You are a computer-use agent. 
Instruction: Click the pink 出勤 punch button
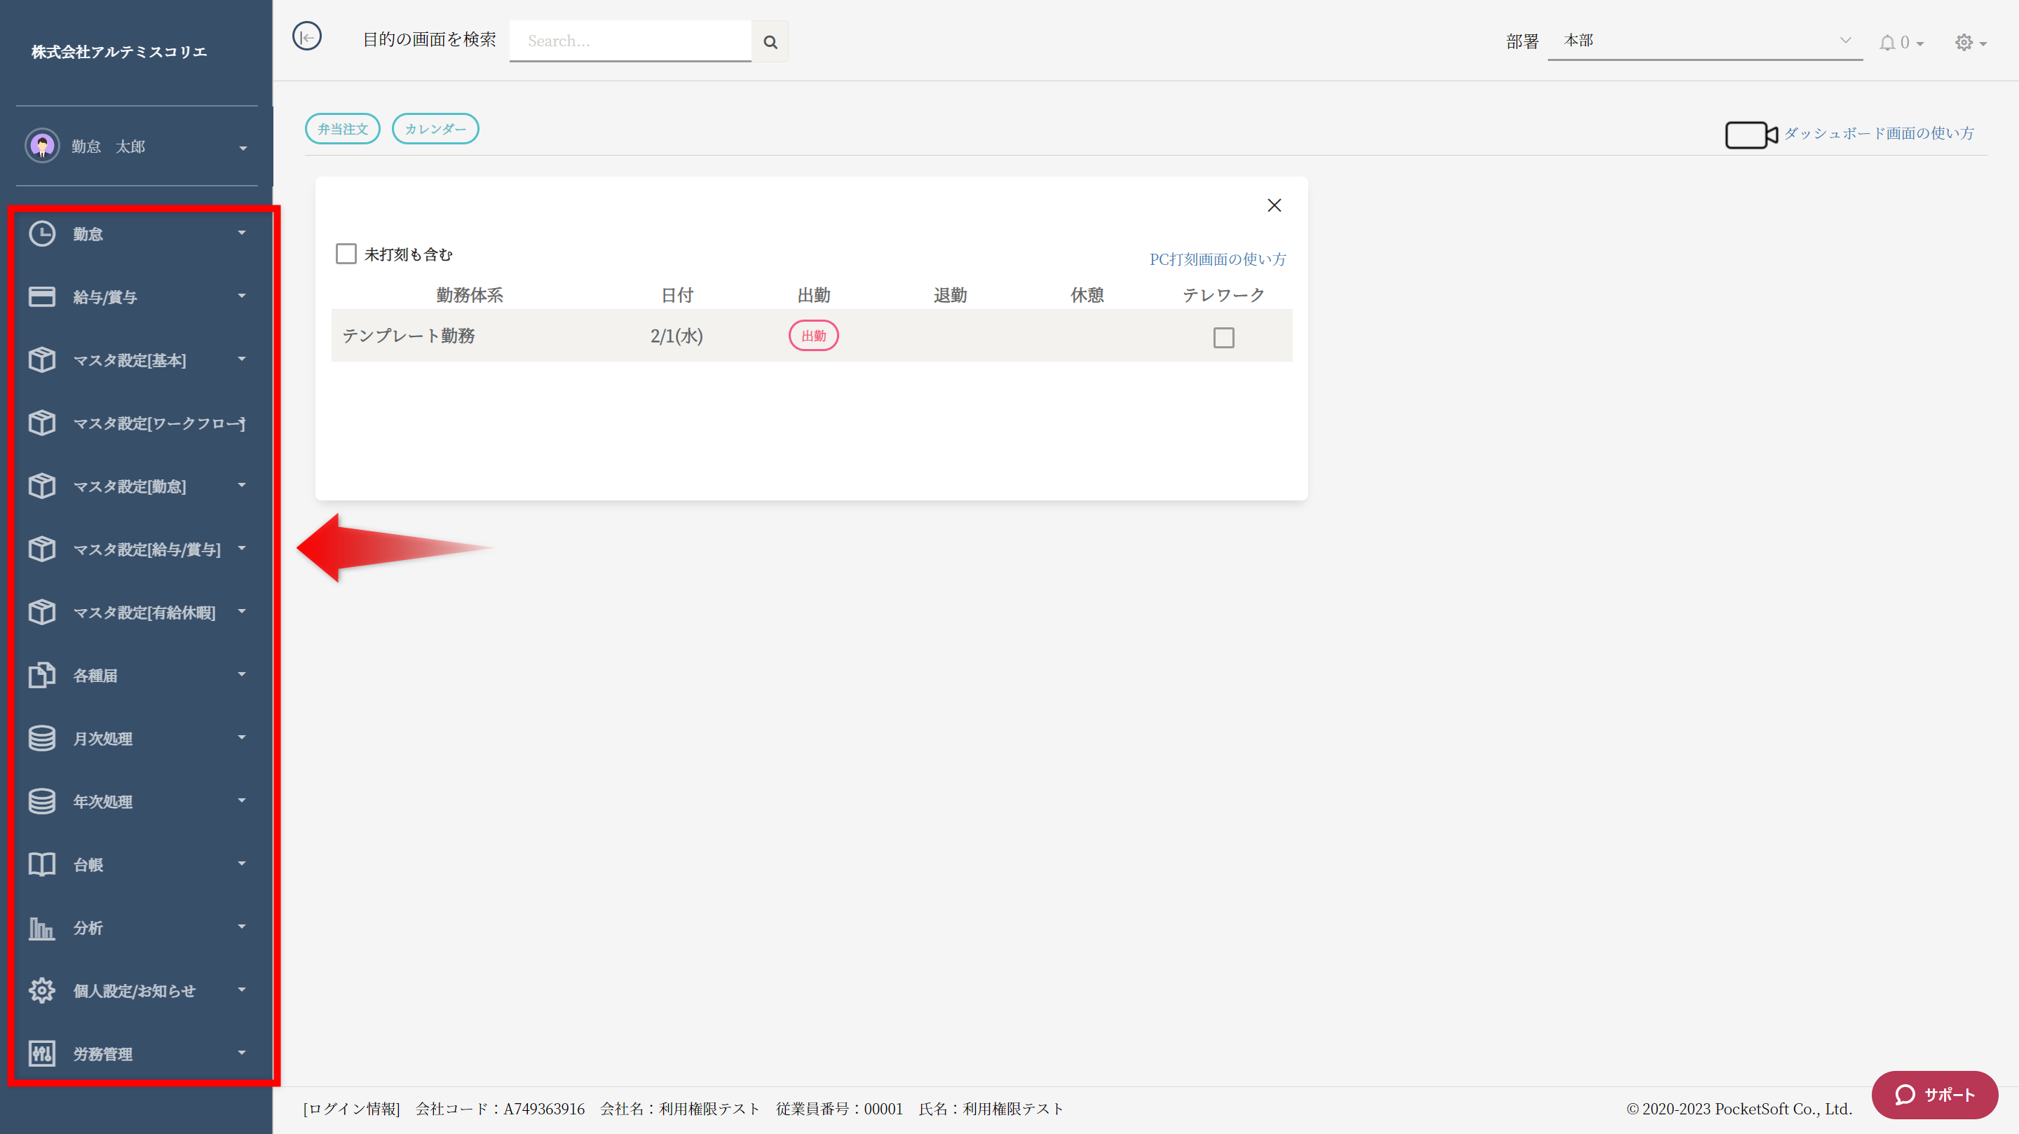813,336
